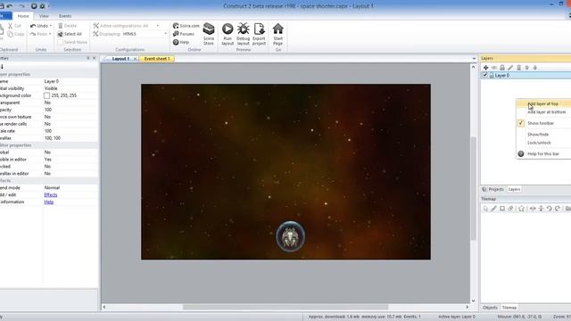Toggle the layers toolbar eye visibility icon
Image resolution: width=571 pixels, height=321 pixels.
pos(494,68)
